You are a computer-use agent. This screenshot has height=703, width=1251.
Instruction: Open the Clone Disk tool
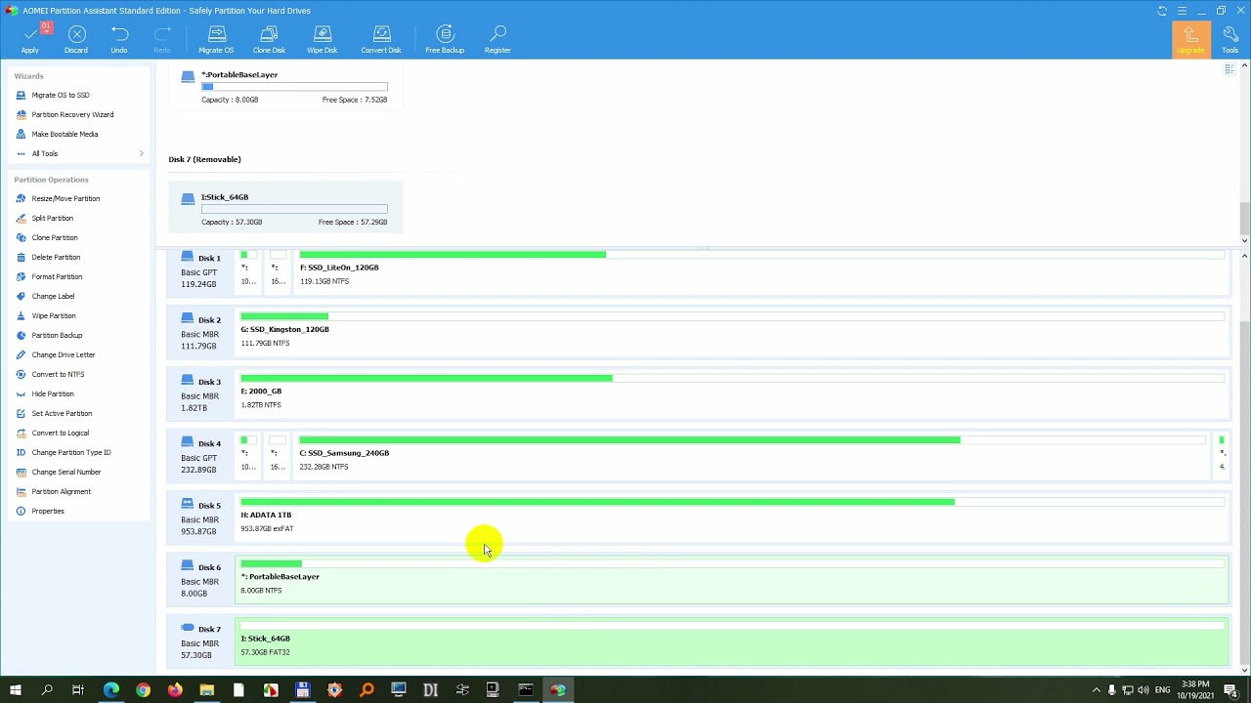pos(269,39)
